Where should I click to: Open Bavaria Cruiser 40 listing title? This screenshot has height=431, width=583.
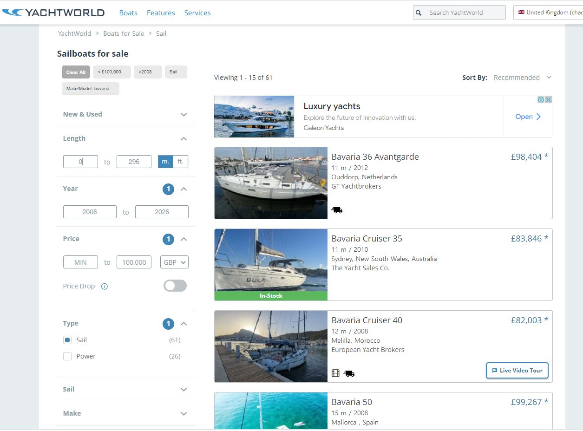click(x=367, y=320)
